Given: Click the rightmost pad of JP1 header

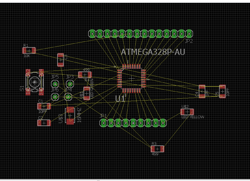Looking at the screenshot, I should pyautogui.click(x=163, y=123).
